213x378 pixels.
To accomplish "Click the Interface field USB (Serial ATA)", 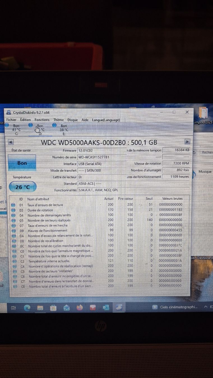I will click(x=101, y=164).
